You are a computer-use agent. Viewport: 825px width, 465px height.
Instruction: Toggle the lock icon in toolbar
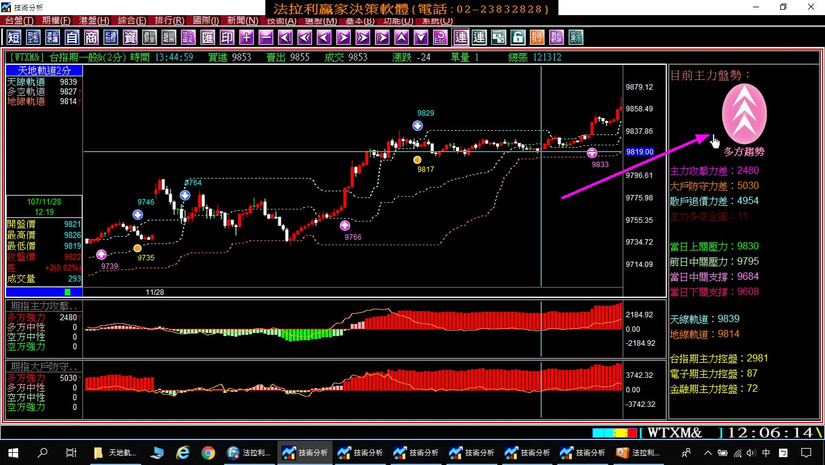click(x=518, y=38)
